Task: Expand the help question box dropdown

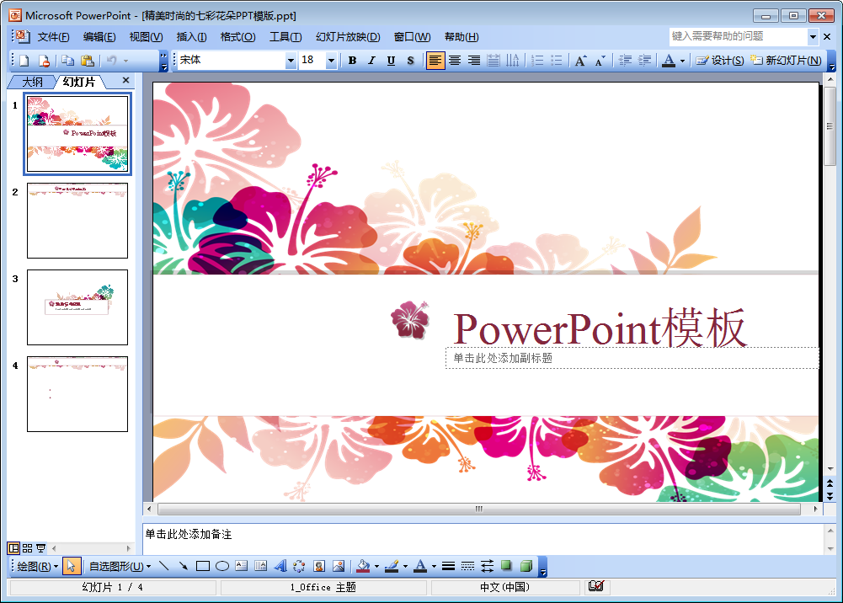Action: point(813,36)
